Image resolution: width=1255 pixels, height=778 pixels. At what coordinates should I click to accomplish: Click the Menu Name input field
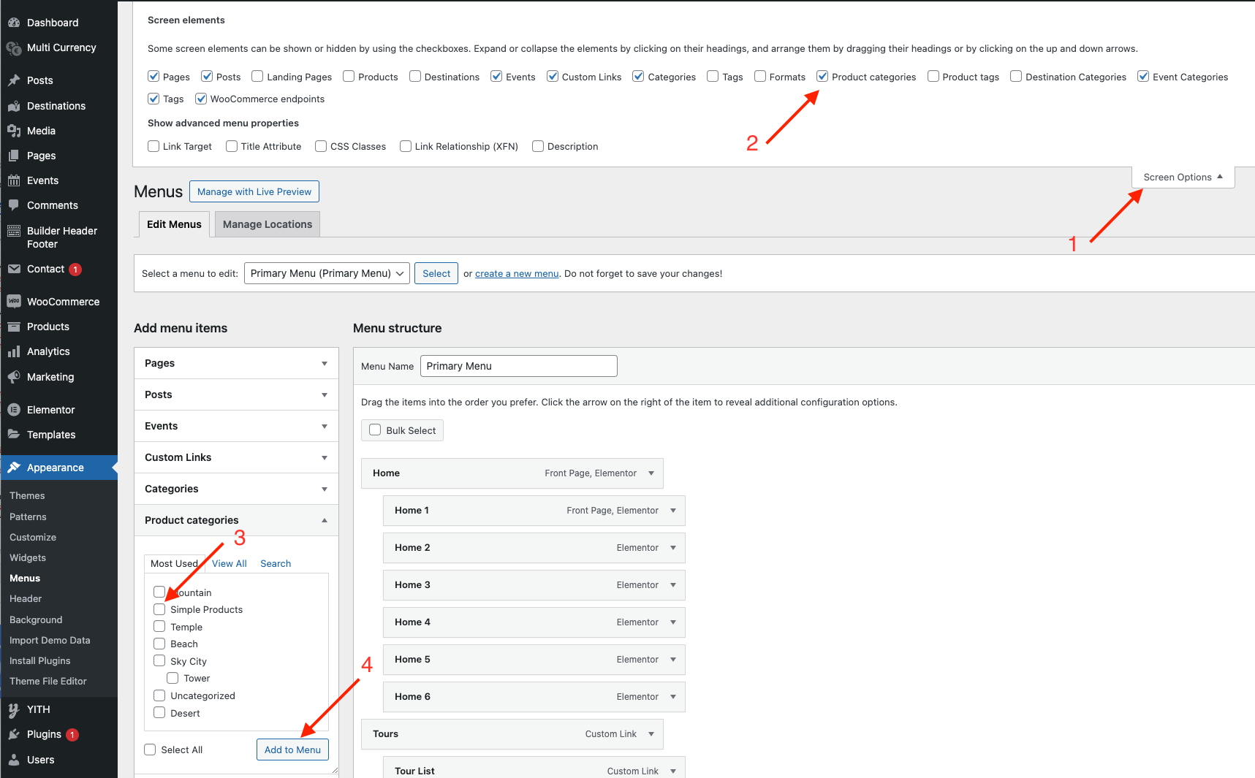click(x=519, y=366)
